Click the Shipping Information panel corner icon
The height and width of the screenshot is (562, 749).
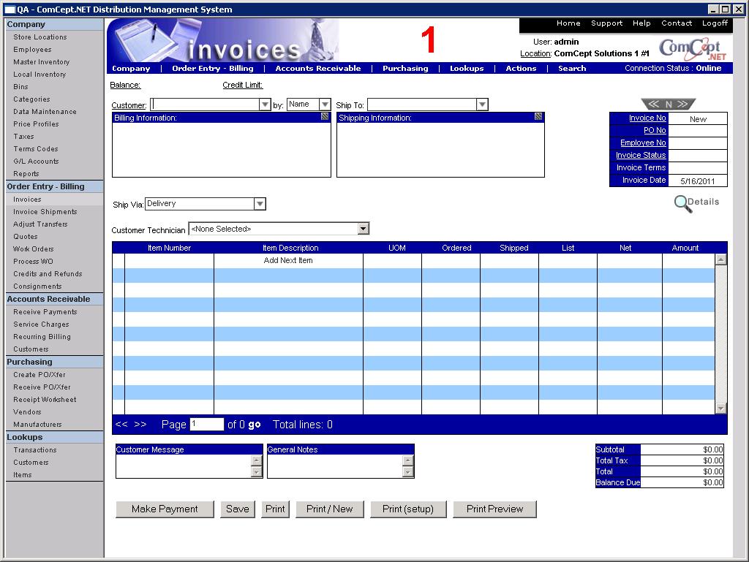pyautogui.click(x=538, y=116)
